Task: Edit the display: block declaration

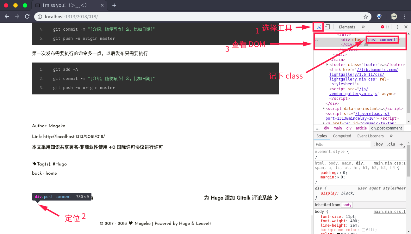Action: tap(338, 193)
